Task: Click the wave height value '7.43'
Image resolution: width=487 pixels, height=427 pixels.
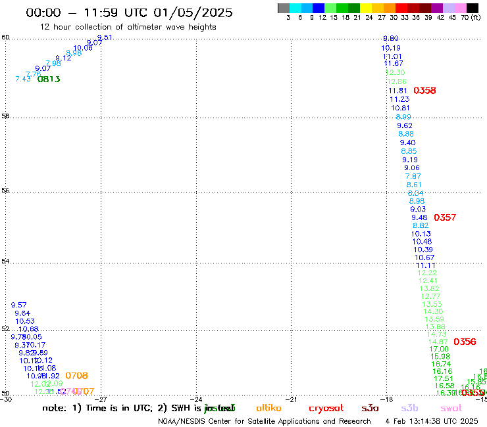Action: (x=23, y=79)
